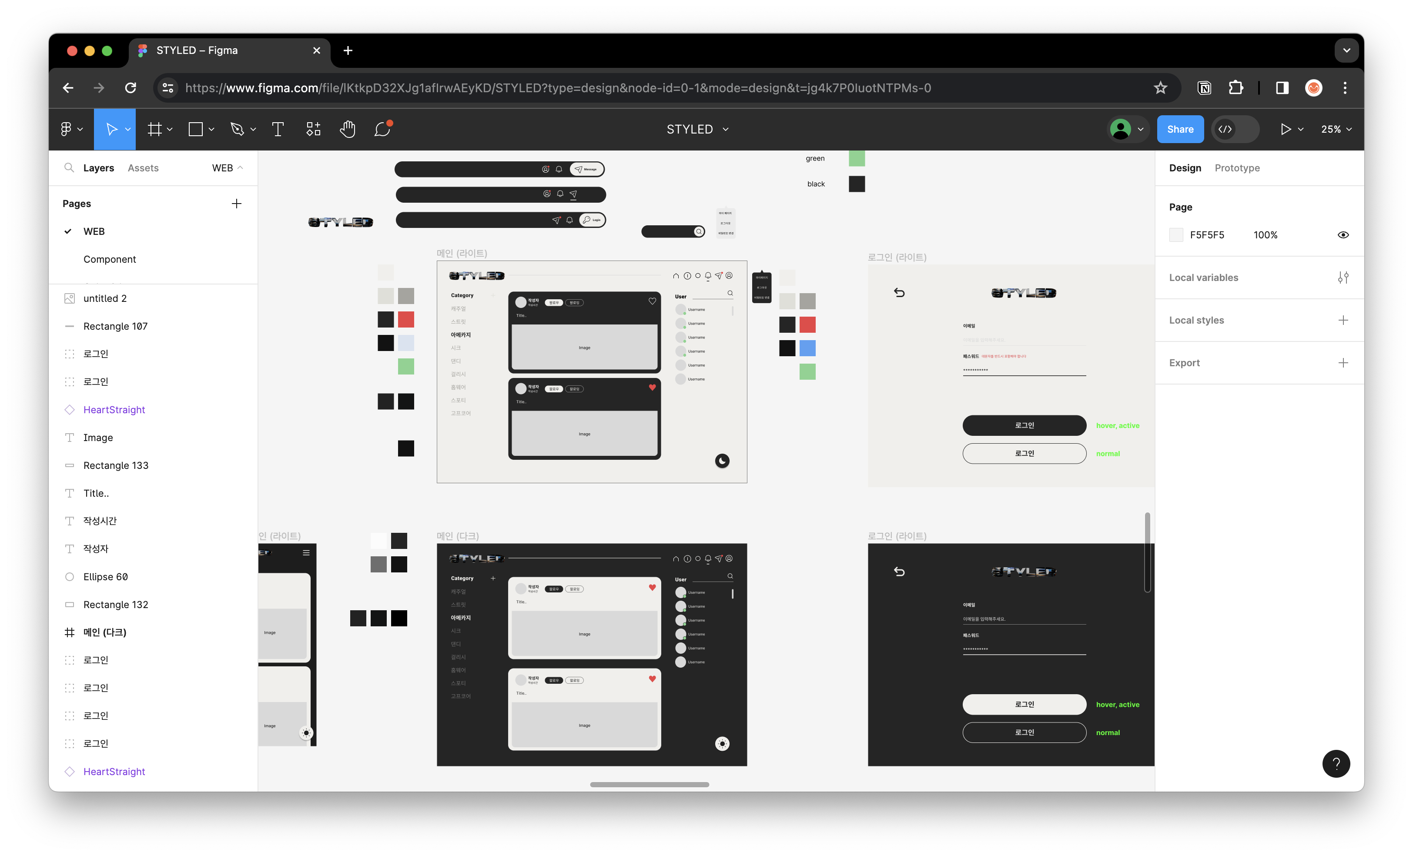Open Local variables settings icon
This screenshot has width=1413, height=856.
tap(1343, 278)
